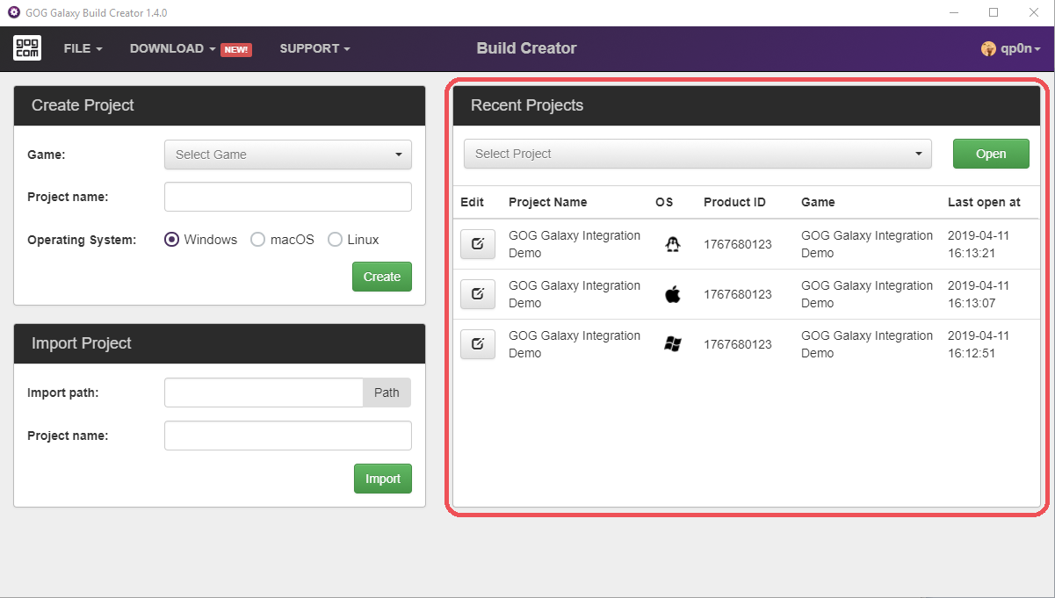Image resolution: width=1055 pixels, height=598 pixels.
Task: Edit the project opened at 16:13:21
Action: (x=478, y=244)
